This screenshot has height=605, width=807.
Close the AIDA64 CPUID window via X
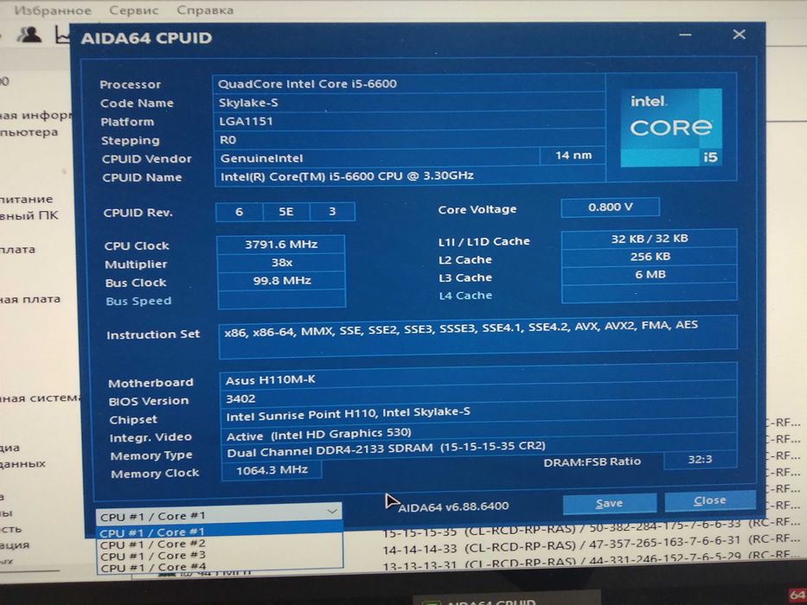tap(739, 35)
